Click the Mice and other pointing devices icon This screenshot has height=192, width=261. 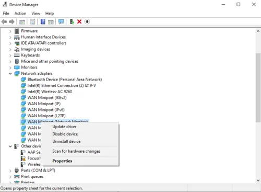pos(17,61)
